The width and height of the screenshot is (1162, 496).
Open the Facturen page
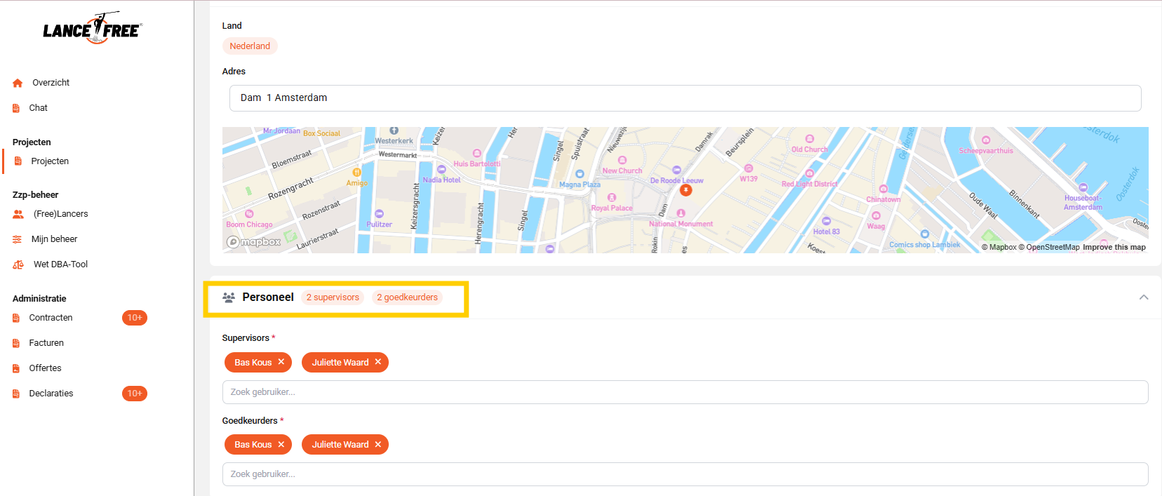click(46, 343)
